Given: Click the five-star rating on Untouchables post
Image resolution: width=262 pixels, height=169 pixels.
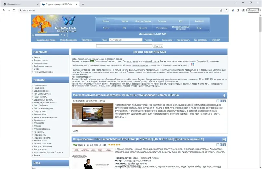Looking at the screenshot, I should click(x=114, y=145).
